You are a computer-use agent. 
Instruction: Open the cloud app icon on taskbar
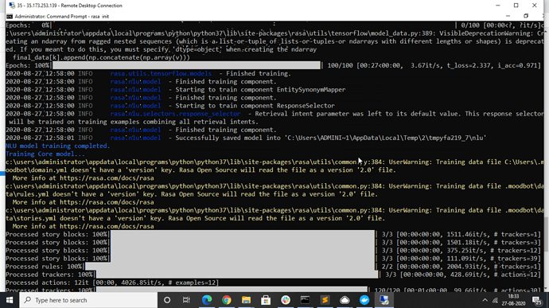click(345, 300)
